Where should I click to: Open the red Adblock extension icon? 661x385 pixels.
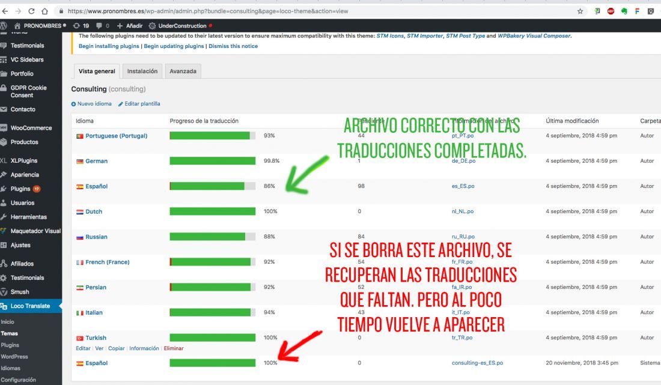coord(611,11)
